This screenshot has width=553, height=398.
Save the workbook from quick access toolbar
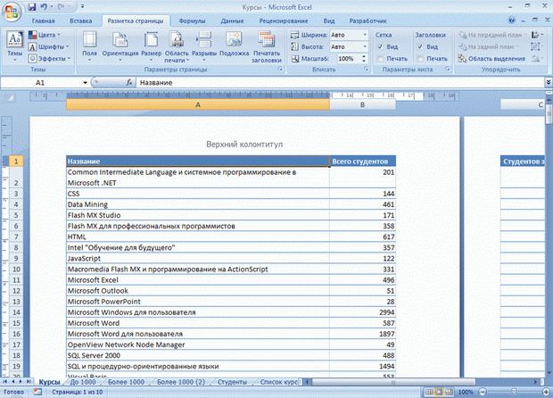click(x=32, y=7)
